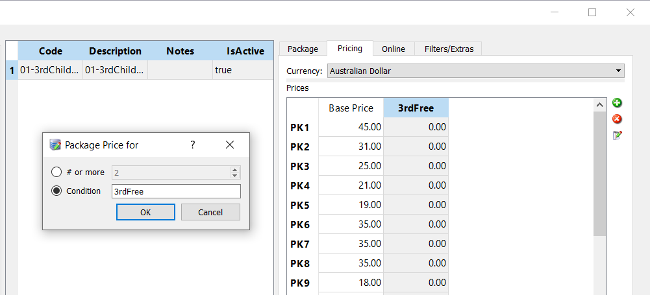
Task: Select the PK6 row header
Action: tap(303, 225)
